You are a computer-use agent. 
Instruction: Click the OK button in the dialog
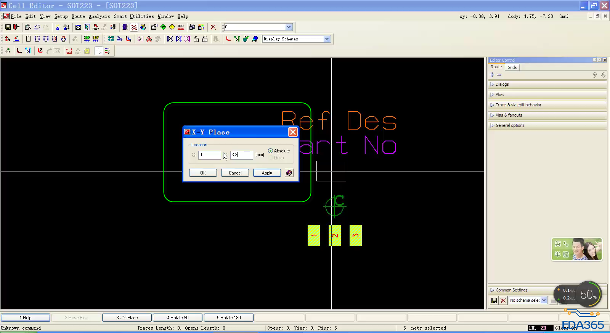[203, 173]
